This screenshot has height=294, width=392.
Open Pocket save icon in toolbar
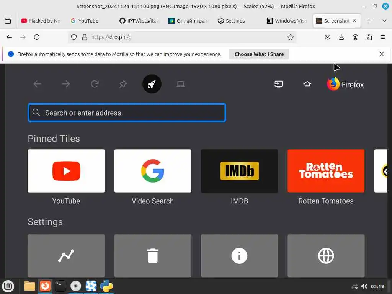[x=328, y=37]
